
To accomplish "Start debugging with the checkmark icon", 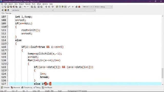I will click(x=69, y=7).
